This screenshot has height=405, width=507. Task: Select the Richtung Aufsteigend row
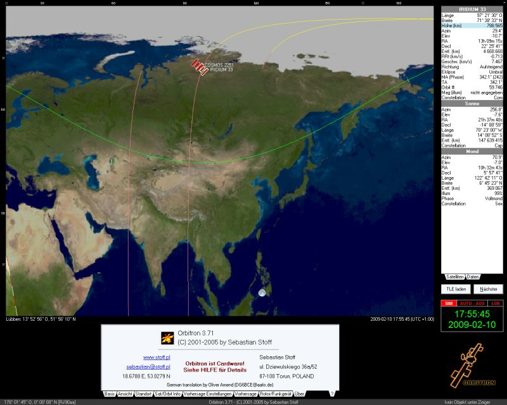coord(472,67)
